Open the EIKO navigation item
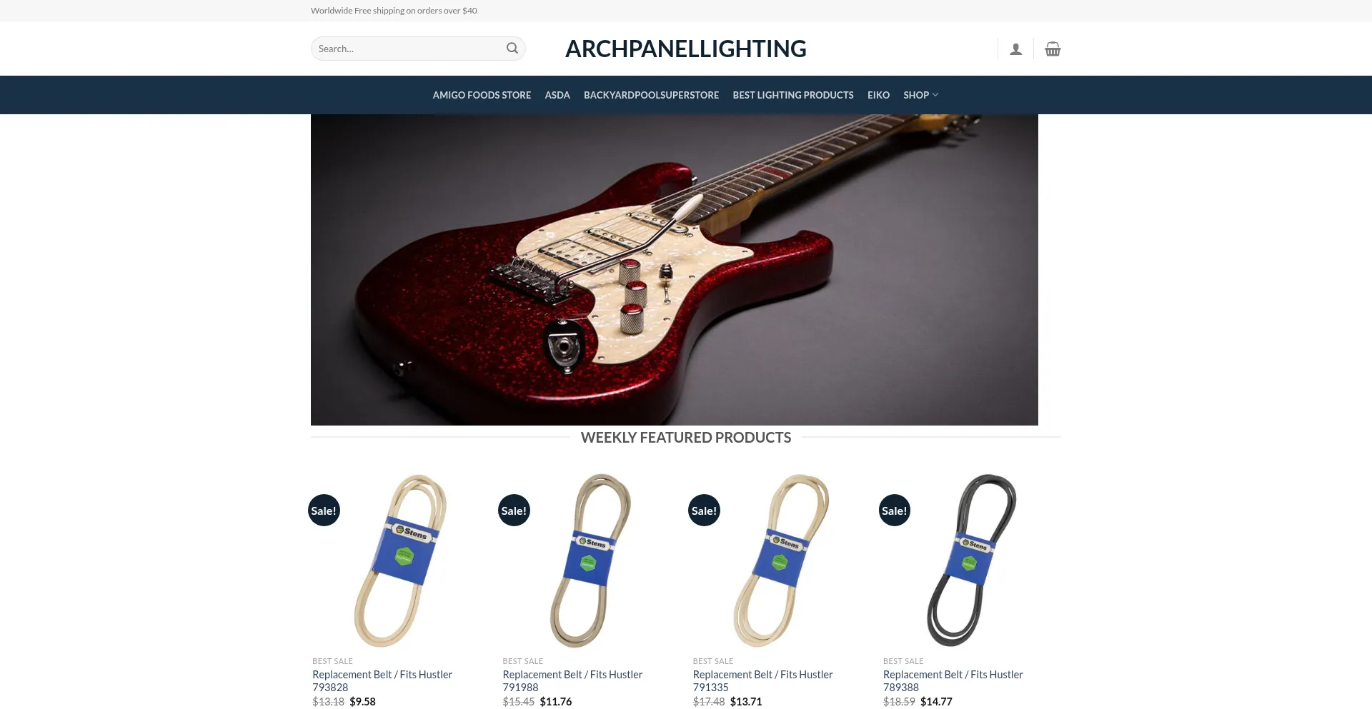Image resolution: width=1372 pixels, height=709 pixels. point(878,95)
